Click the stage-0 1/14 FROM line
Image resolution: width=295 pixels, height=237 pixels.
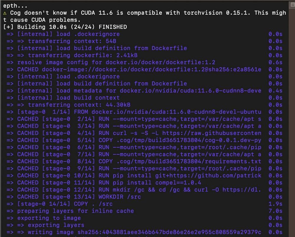[139, 112]
